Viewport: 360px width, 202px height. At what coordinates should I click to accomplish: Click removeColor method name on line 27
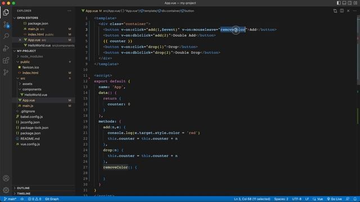(x=115, y=167)
